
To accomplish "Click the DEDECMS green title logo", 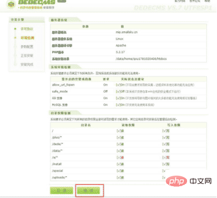I will pyautogui.click(x=37, y=2).
